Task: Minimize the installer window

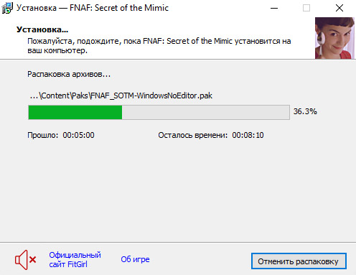Action: tap(274, 8)
